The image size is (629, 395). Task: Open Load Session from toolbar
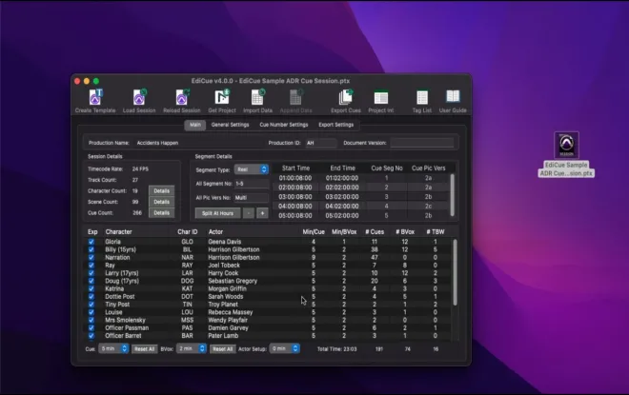[139, 101]
